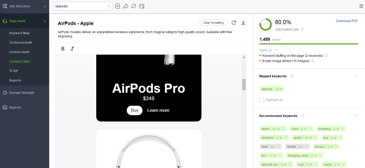Screen dimensions: 365x168
Task: Remove the 'max' recommended keyword
Action: point(316,165)
